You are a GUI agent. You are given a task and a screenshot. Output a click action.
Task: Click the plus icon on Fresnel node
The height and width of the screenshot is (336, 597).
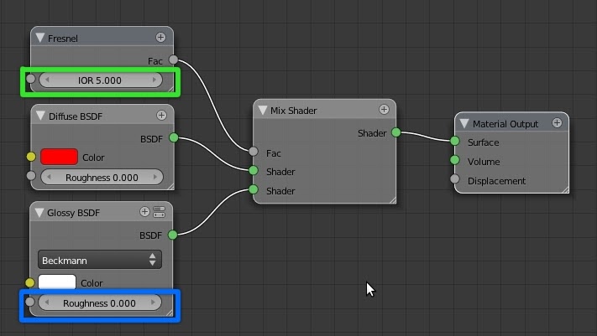click(x=160, y=37)
